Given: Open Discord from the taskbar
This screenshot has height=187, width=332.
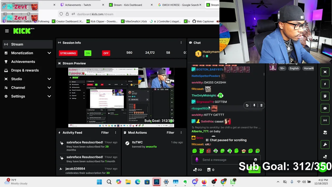Looking at the screenshot, I should point(195,182).
